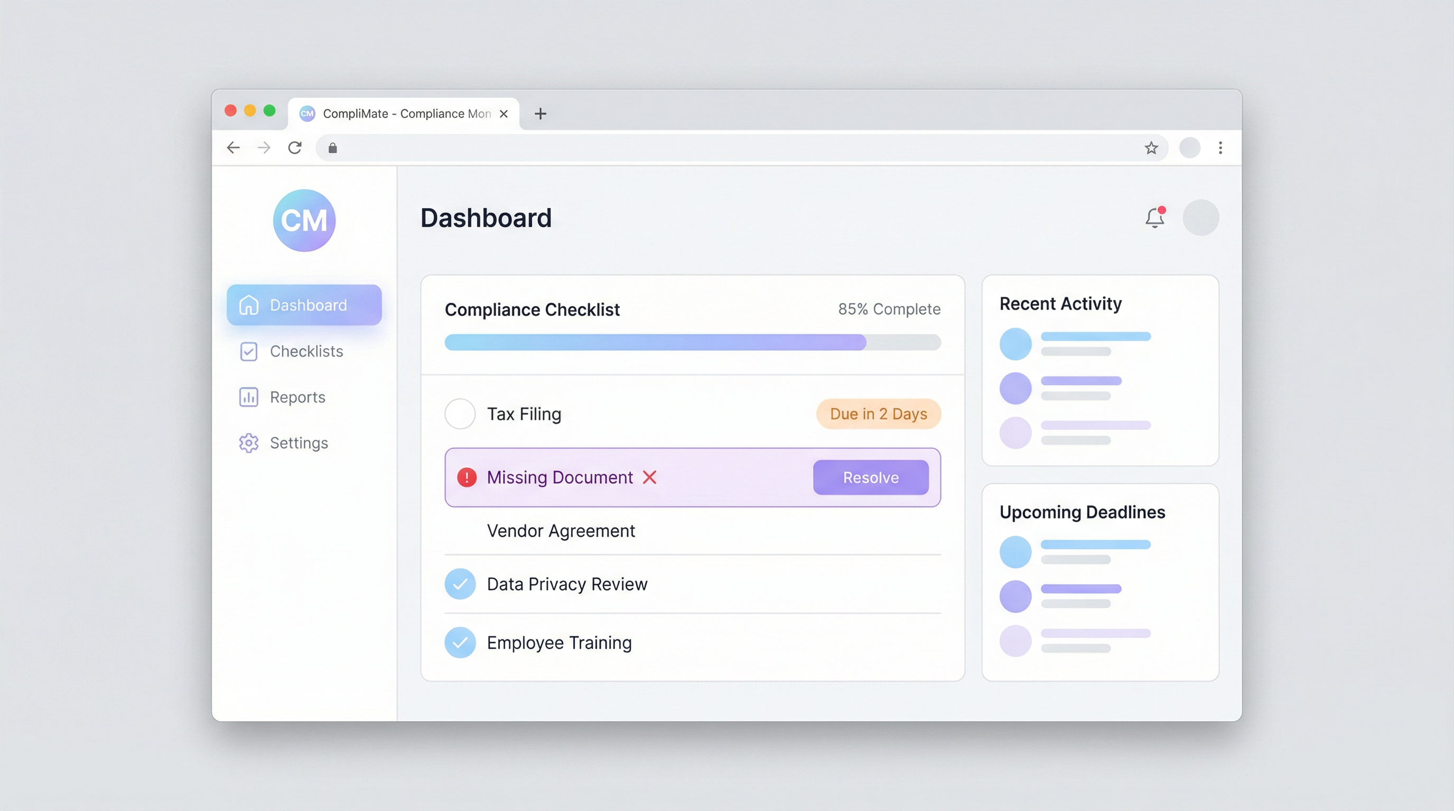Go to Settings in the sidebar
Screen dimensions: 1454x811
point(298,442)
